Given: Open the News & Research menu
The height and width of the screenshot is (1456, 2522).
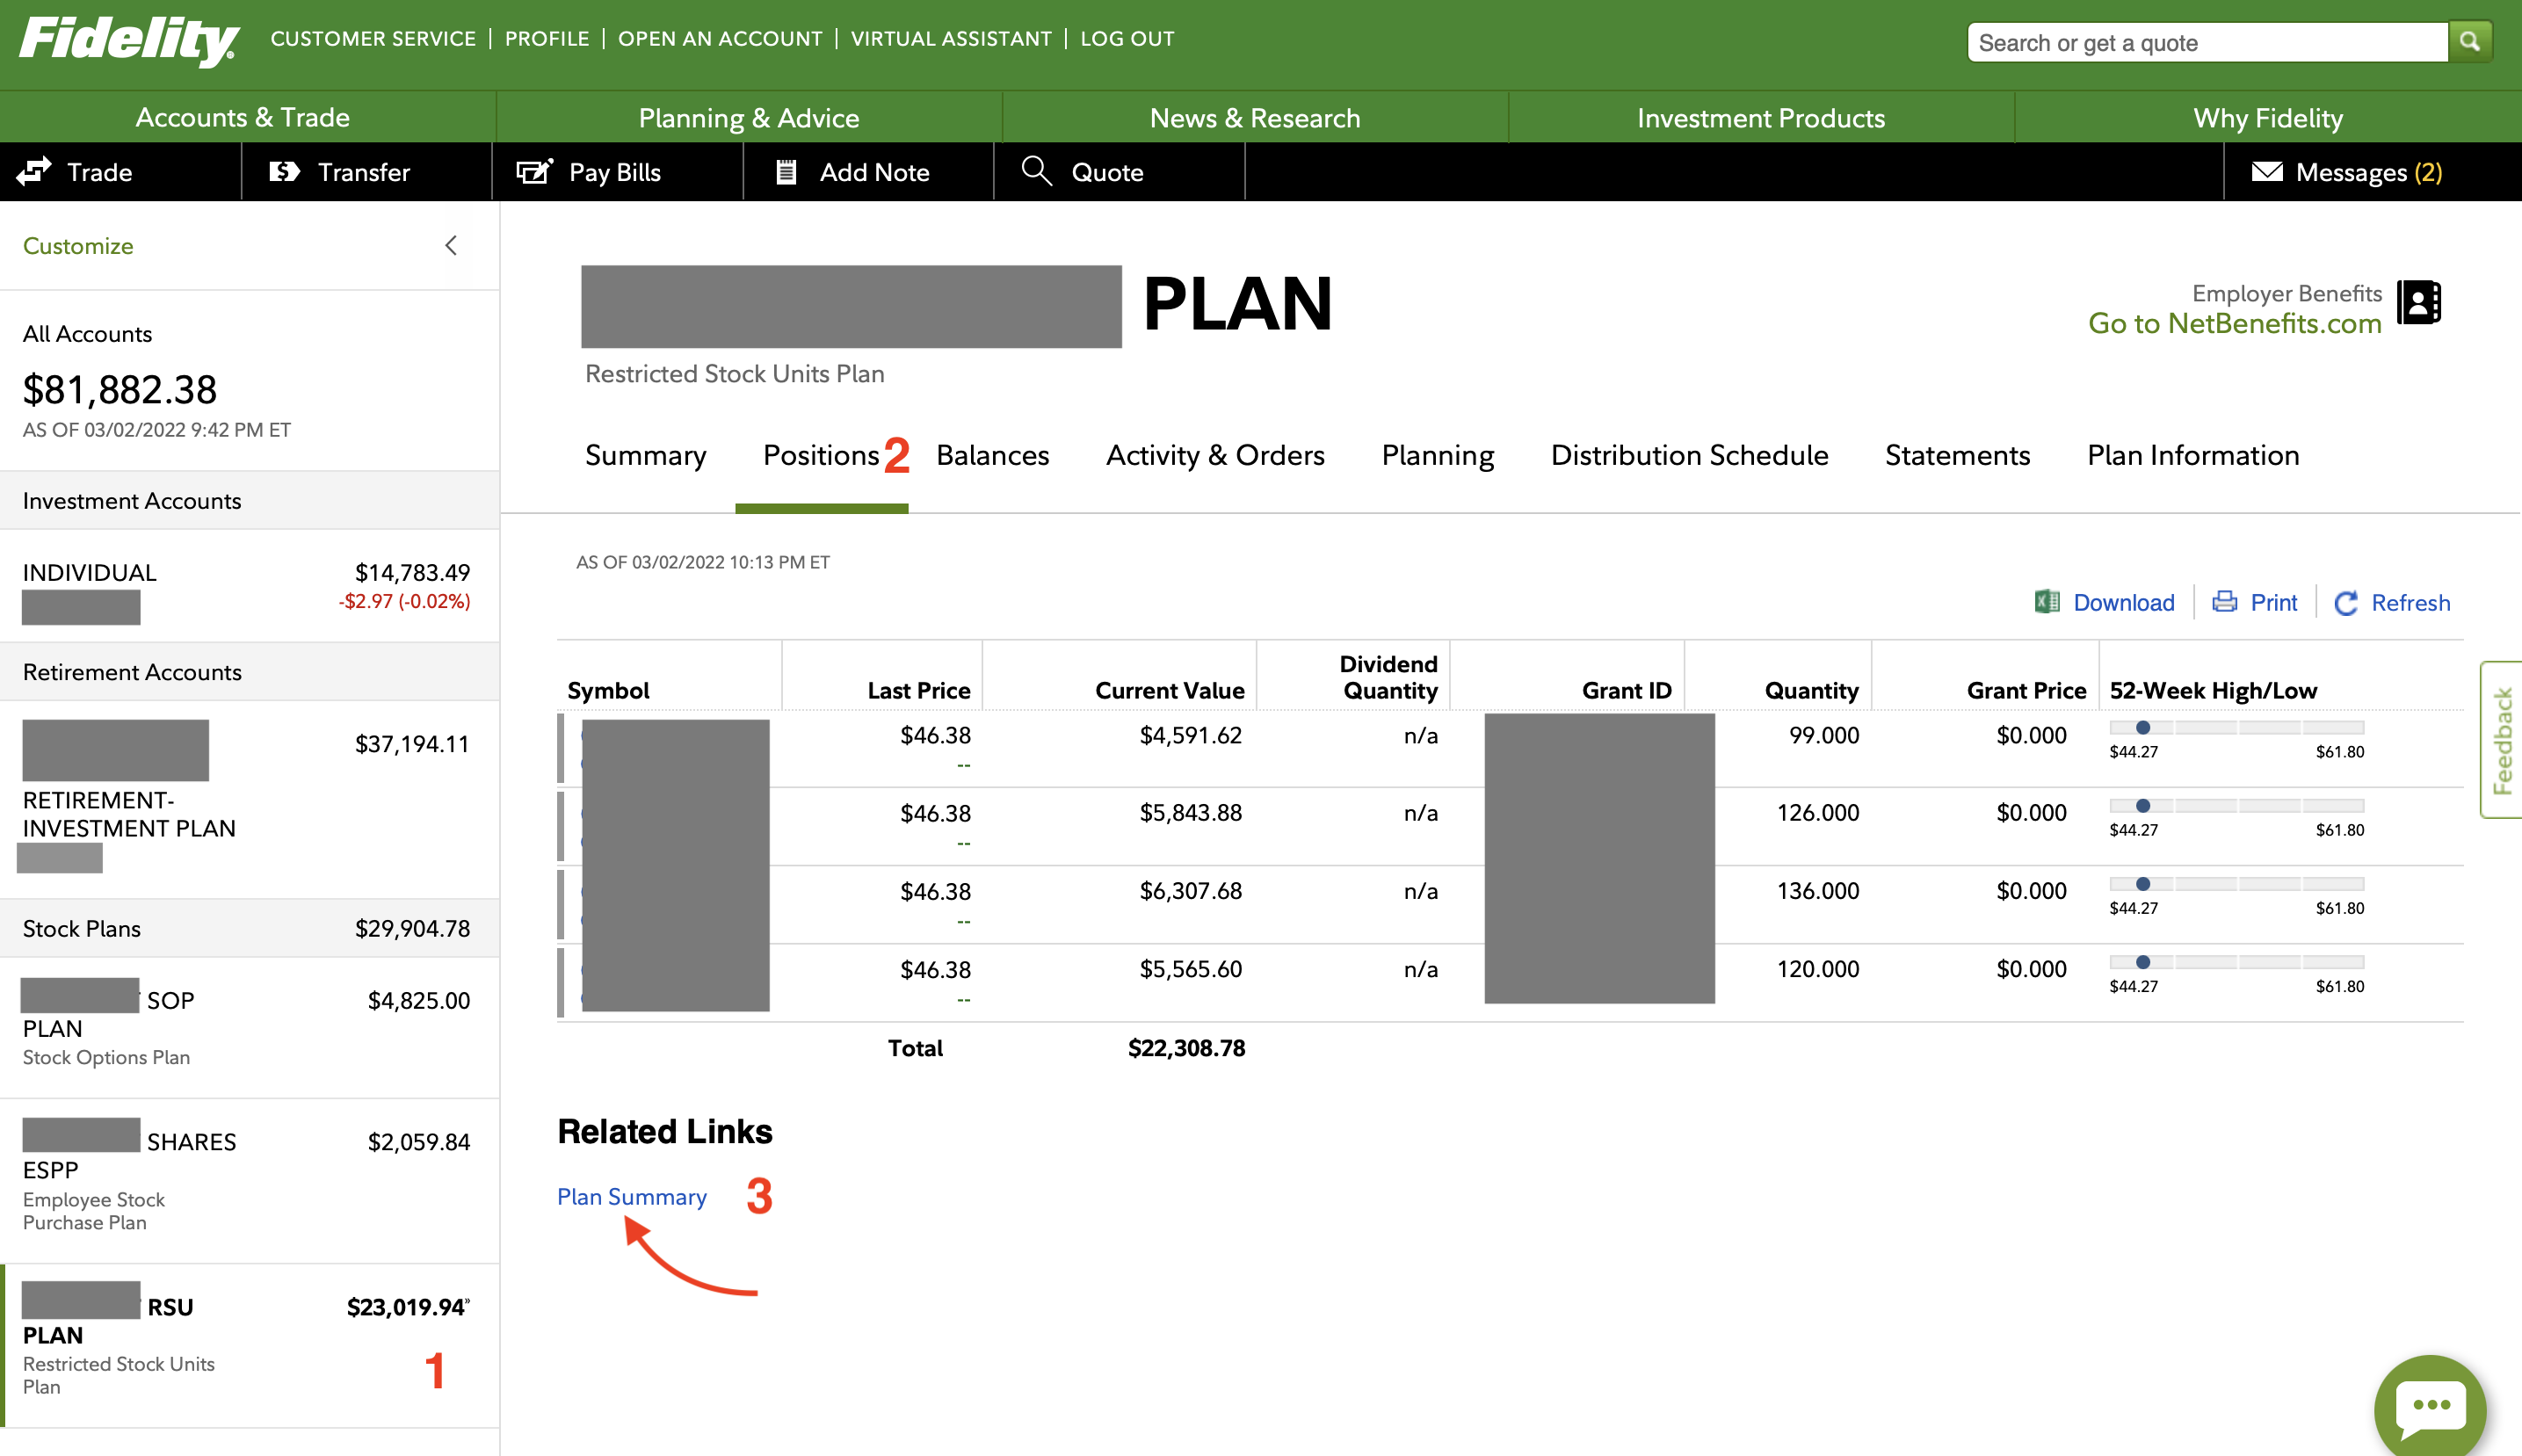Looking at the screenshot, I should coord(1254,118).
